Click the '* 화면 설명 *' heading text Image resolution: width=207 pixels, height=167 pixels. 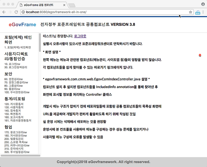point(52,52)
